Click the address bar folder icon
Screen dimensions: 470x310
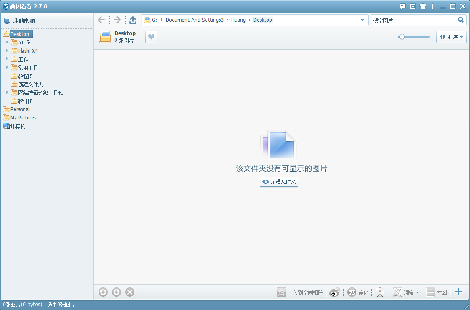click(x=147, y=20)
